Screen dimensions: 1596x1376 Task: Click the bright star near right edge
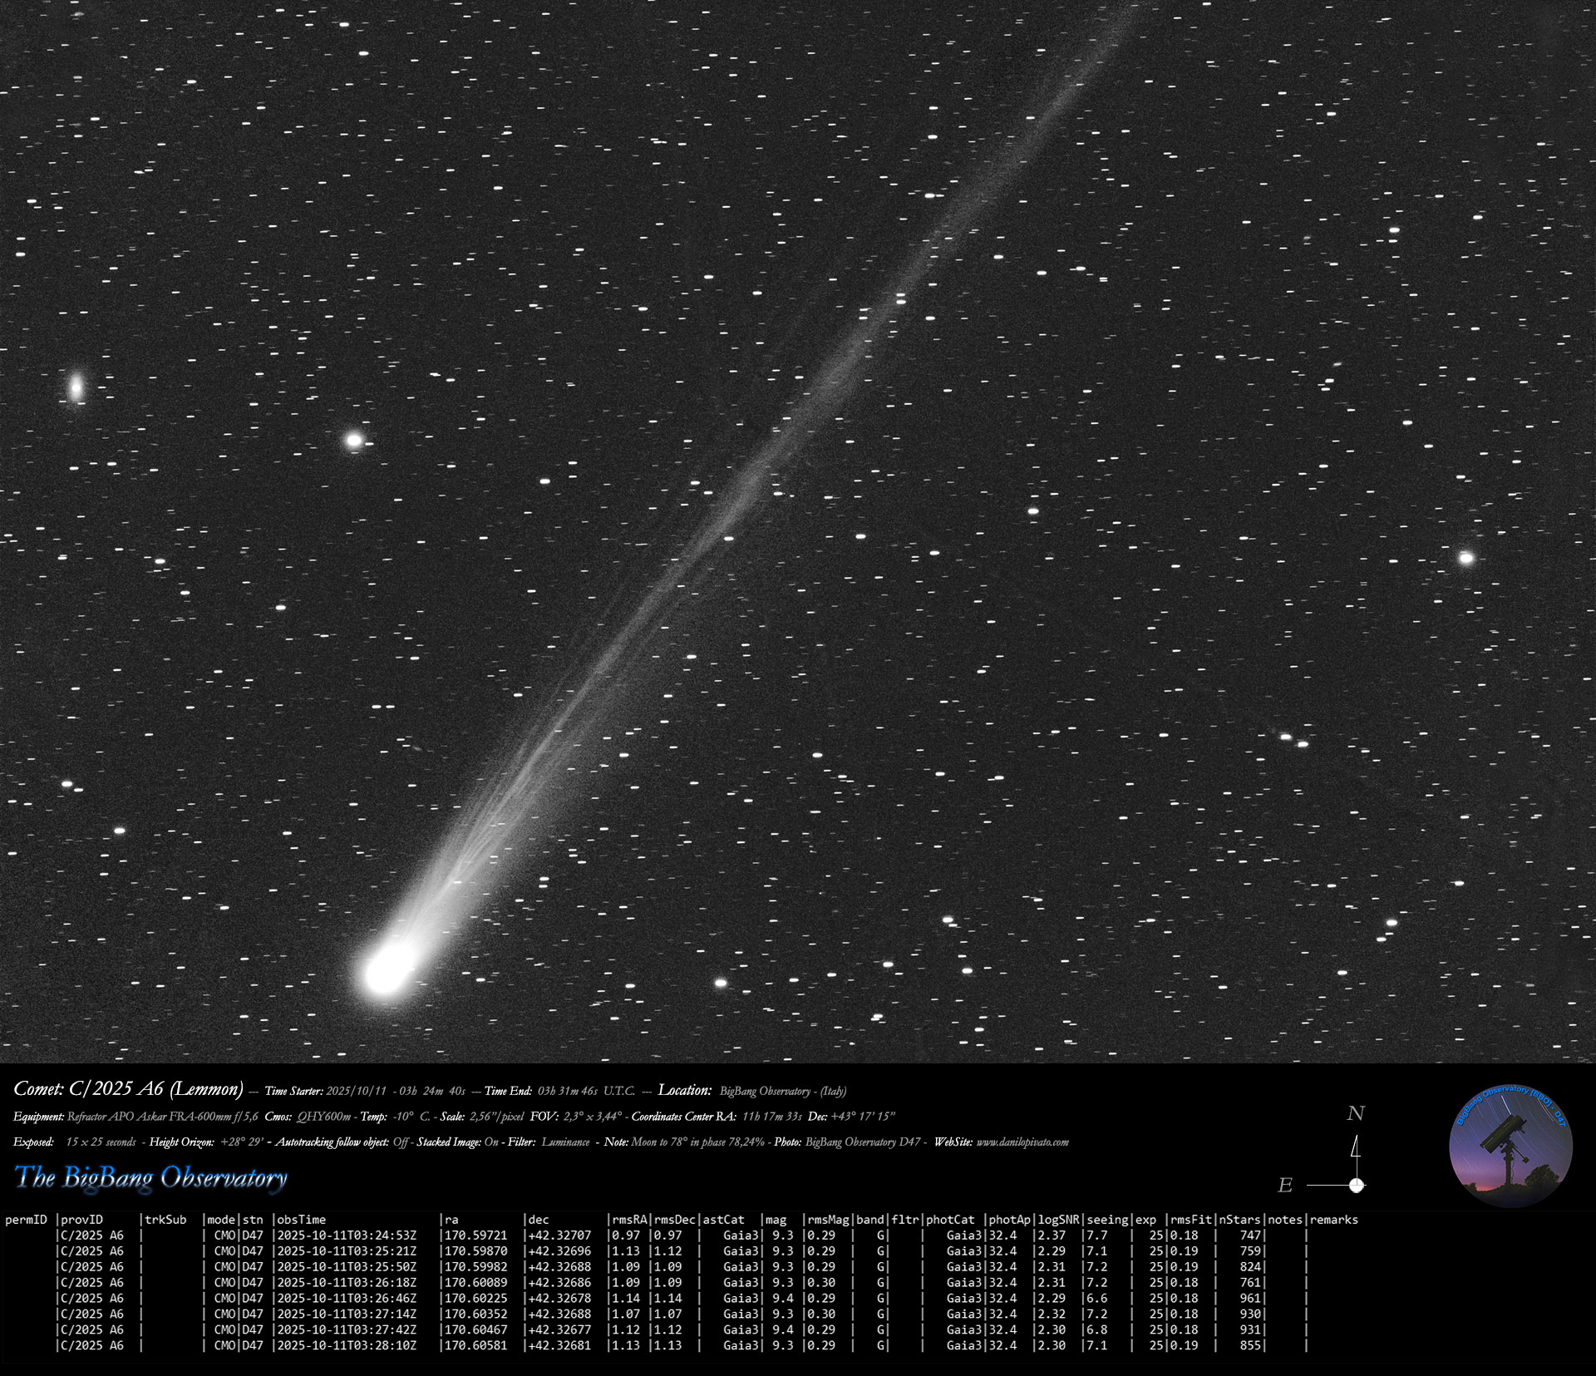[1466, 558]
